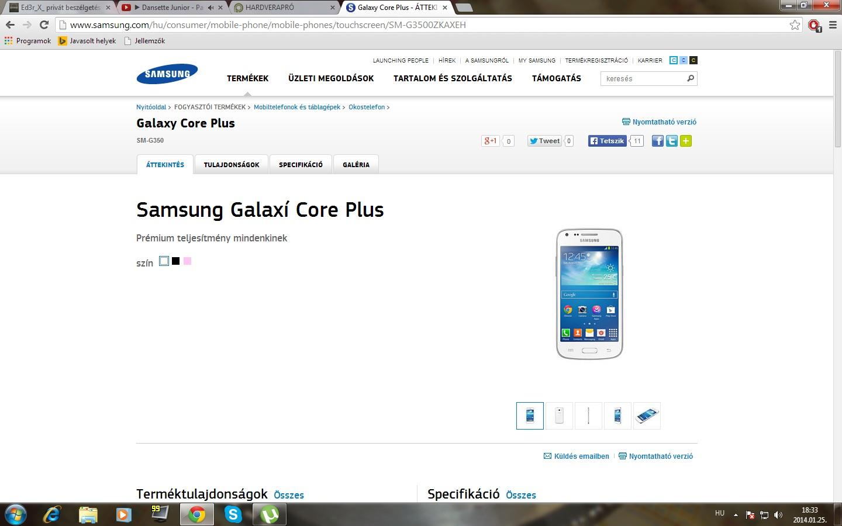The image size is (842, 526).
Task: Select the pink color swatch
Action: pyautogui.click(x=187, y=261)
